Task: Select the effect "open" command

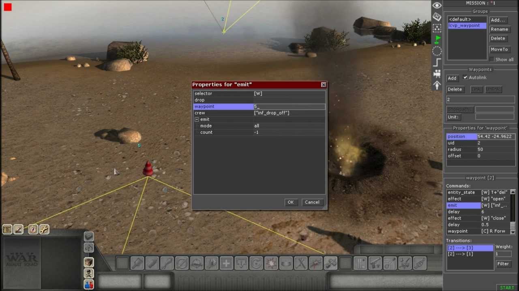Action: pos(478,199)
